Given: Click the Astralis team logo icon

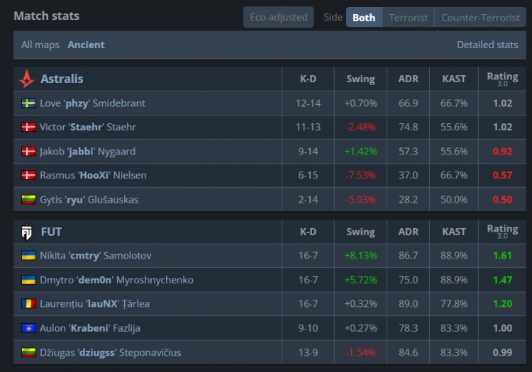Looking at the screenshot, I should point(27,79).
